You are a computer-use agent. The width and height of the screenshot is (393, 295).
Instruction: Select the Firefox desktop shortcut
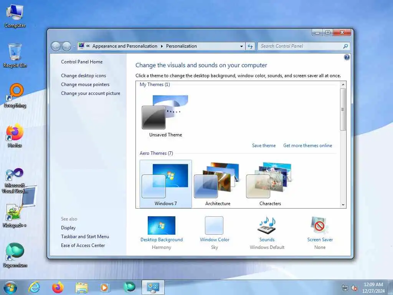coord(15,136)
